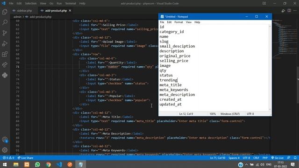Open the View menu in Notepad
Image resolution: width=299 pixels, height=168 pixels.
189,22
